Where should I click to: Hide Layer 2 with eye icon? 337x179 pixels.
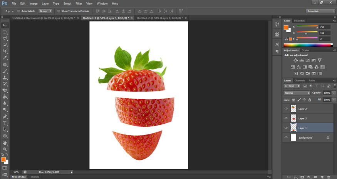[286, 109]
